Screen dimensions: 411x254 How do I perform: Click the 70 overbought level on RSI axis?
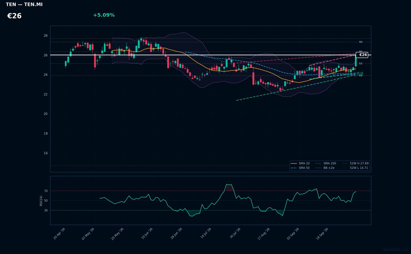(46, 191)
